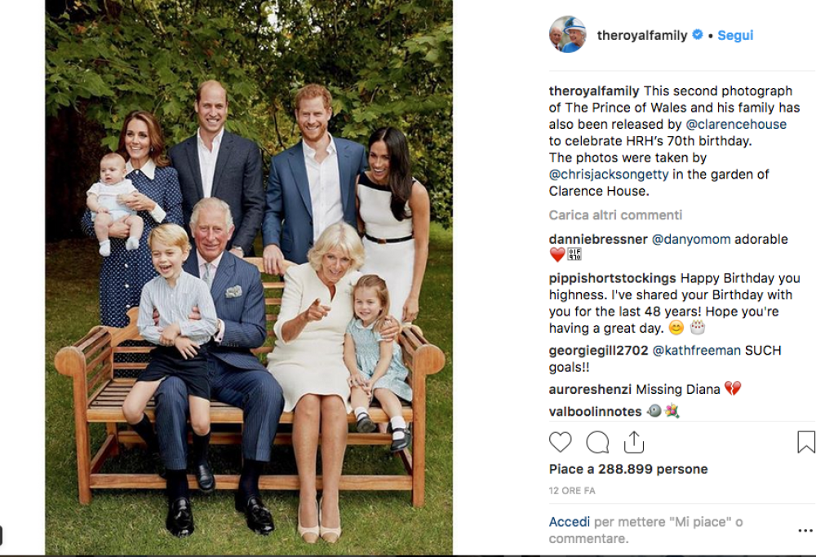This screenshot has height=557, width=816.
Task: Open theroyalfamily username in the header
Action: click(642, 35)
